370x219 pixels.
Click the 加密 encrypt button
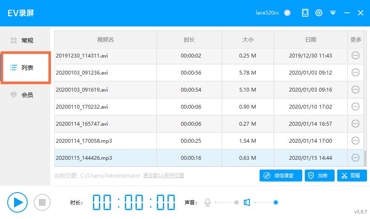point(319,176)
